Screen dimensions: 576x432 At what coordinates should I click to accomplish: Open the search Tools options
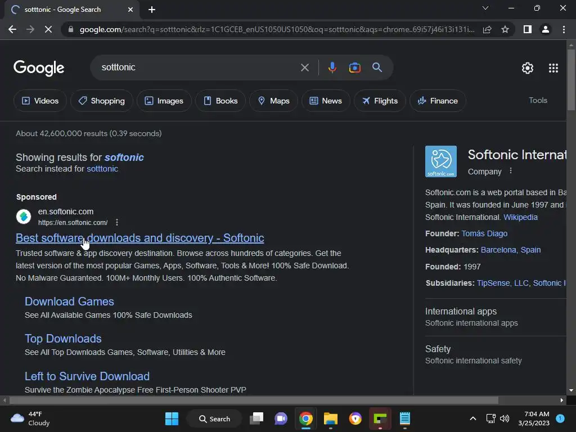pyautogui.click(x=538, y=100)
